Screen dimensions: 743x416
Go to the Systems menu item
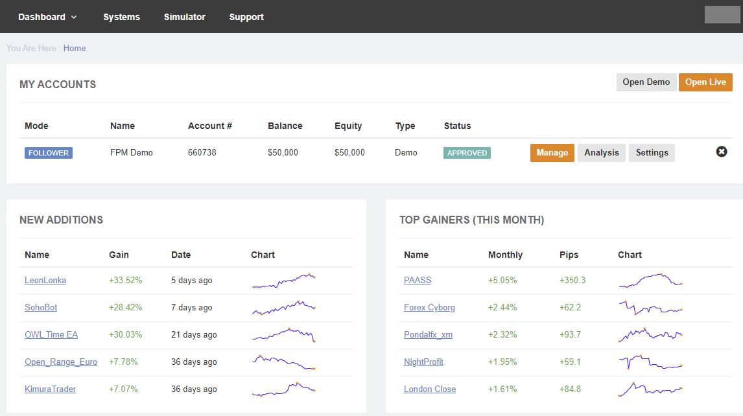121,17
